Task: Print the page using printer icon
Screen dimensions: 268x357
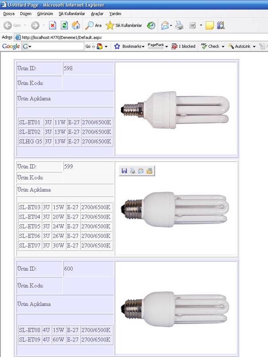Action: coord(179,25)
